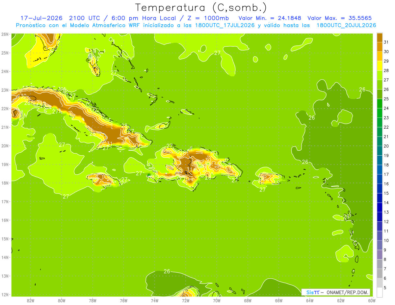
Task: Click the '14N' latitude axis label
Action: [5, 257]
